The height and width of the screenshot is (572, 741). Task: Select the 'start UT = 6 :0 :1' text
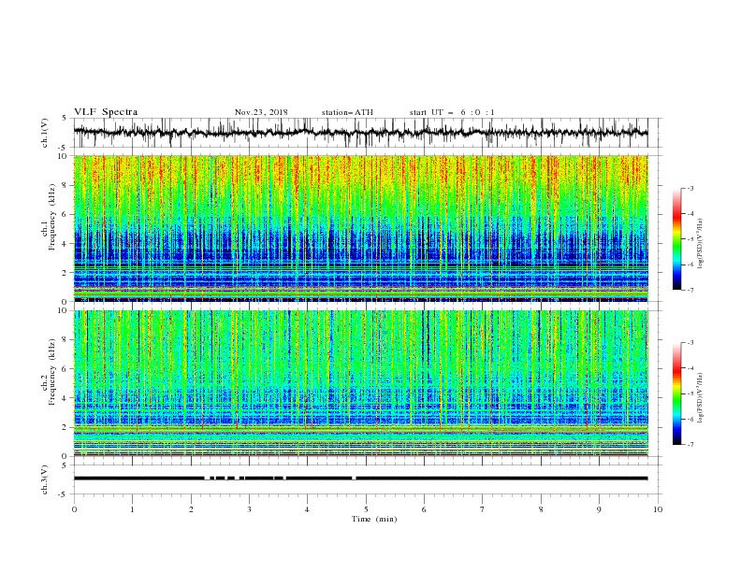point(452,112)
